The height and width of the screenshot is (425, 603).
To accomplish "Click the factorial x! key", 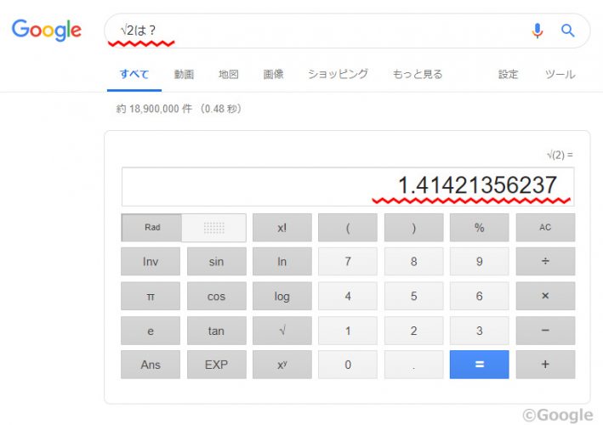I will 282,228.
